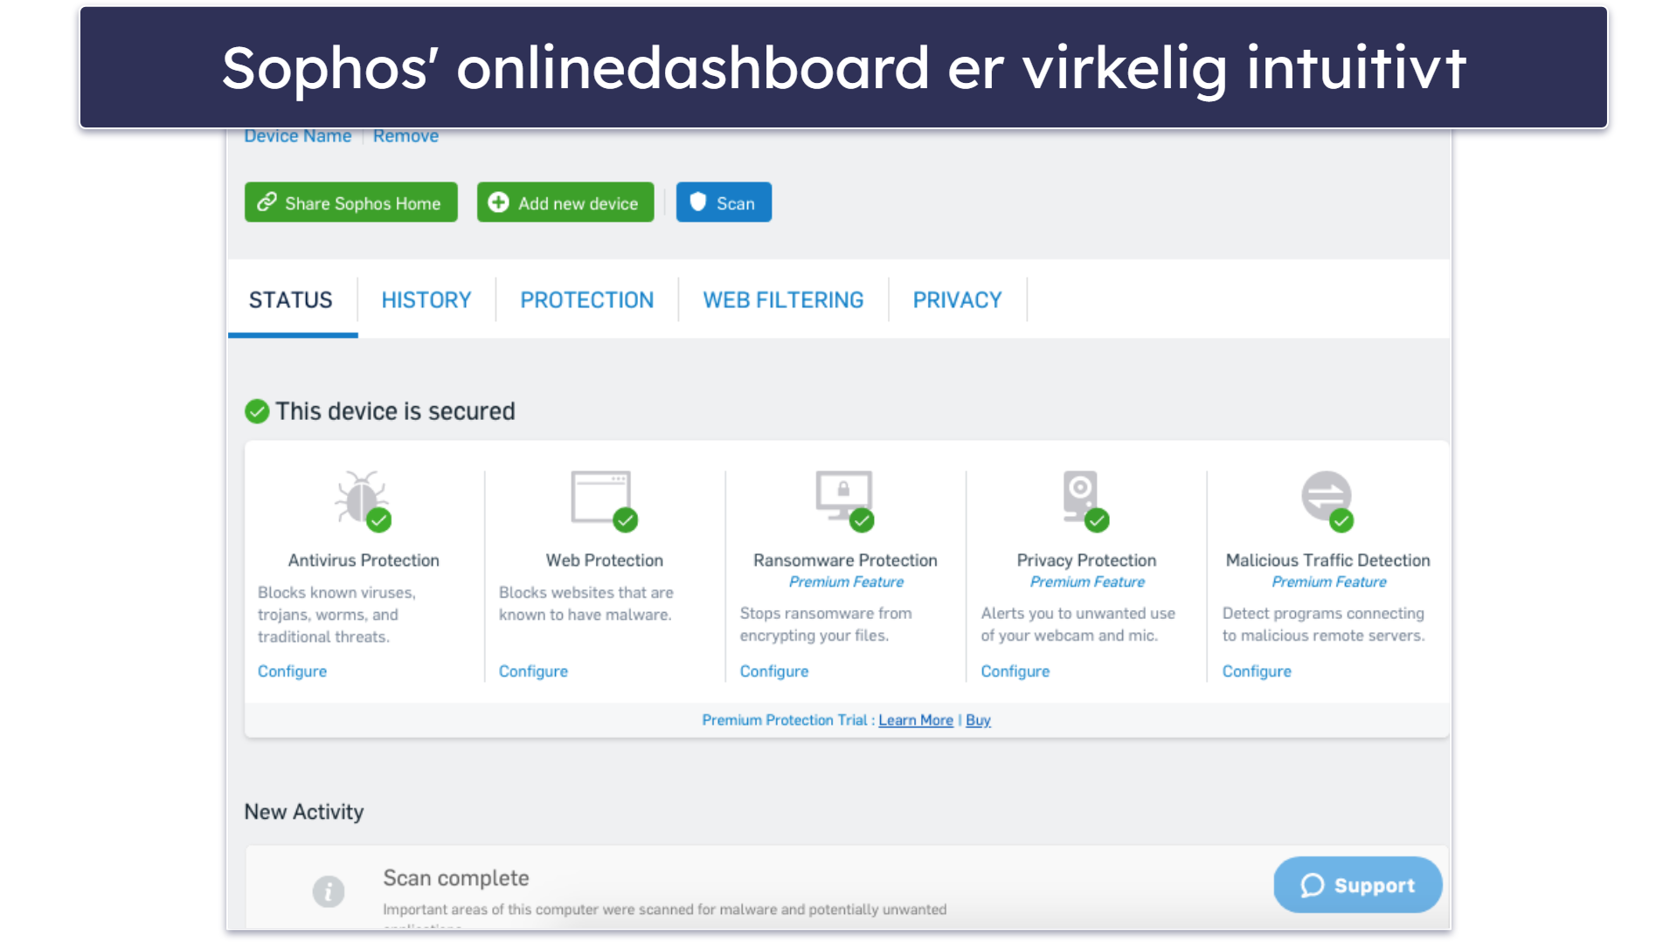
Task: Click Premium Feature under Malicious Traffic Detection
Action: click(x=1329, y=582)
